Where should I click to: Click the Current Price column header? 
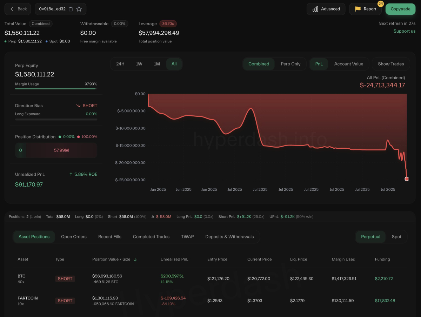[x=259, y=259]
